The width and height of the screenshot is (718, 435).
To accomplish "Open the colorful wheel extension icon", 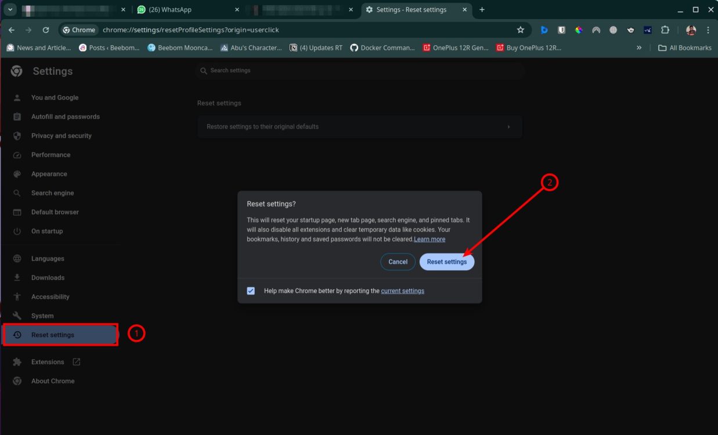I will pos(578,30).
